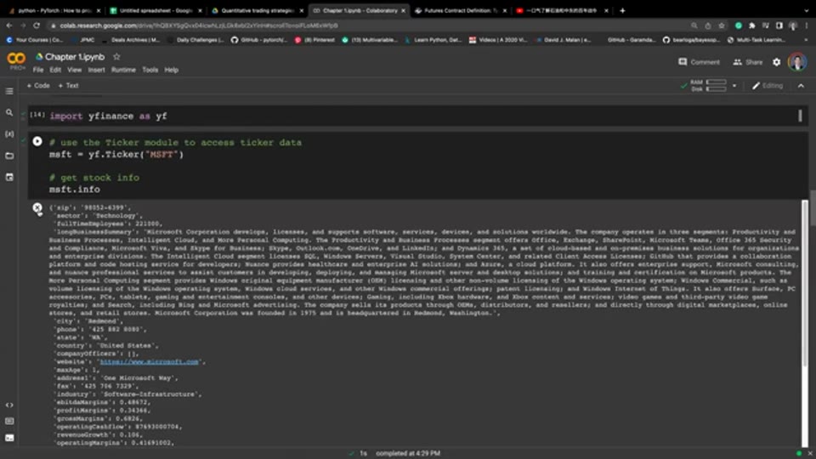Click the cell options indicator beside the import yfinance cell
Viewport: 816px width, 459px height.
(800, 116)
